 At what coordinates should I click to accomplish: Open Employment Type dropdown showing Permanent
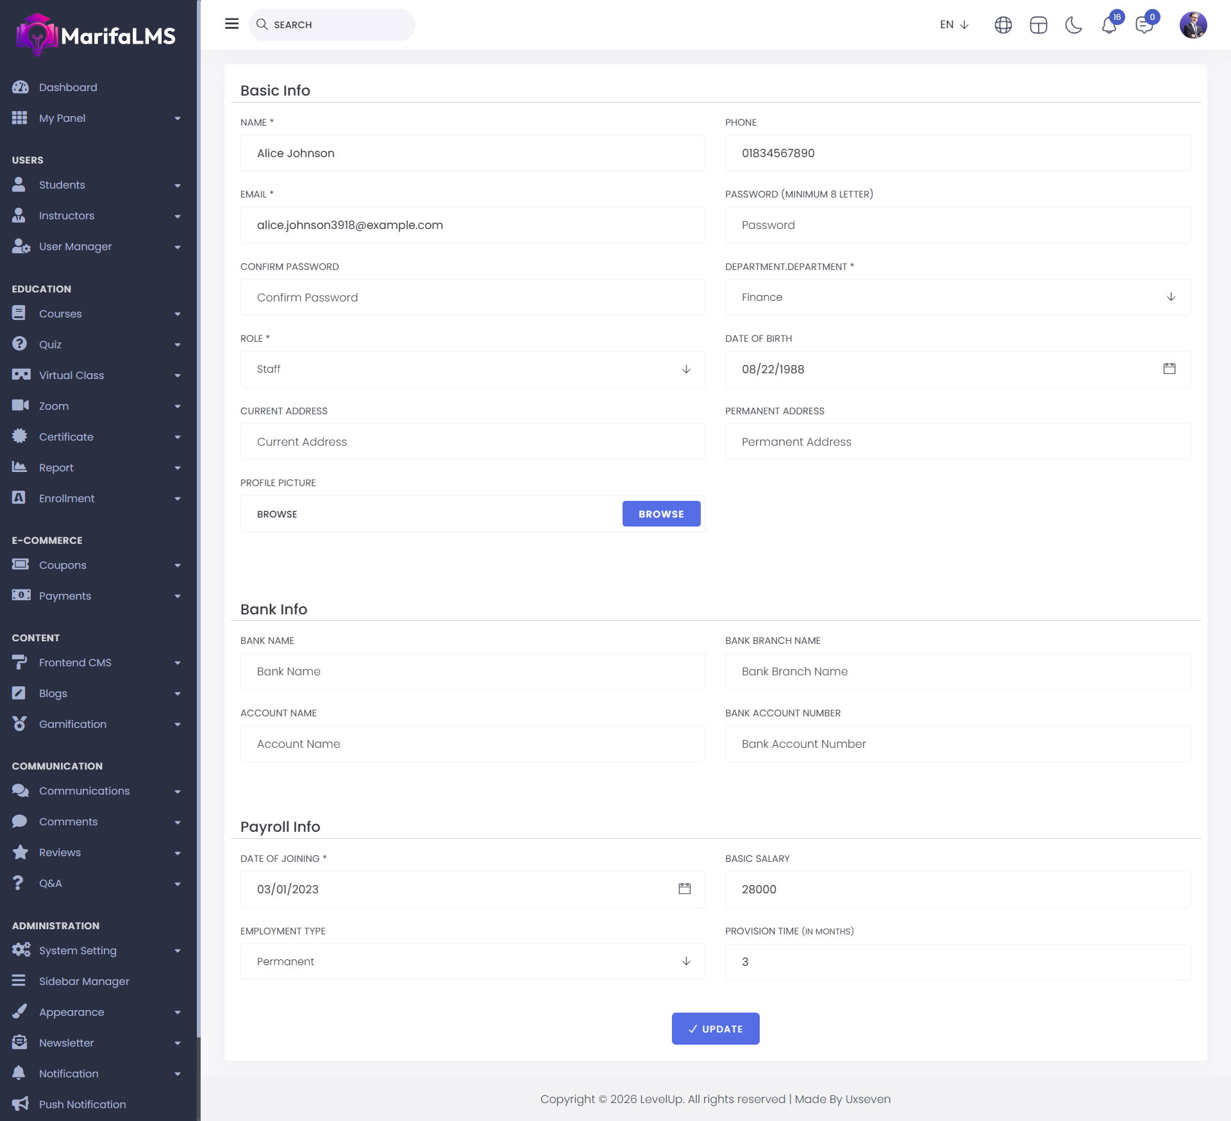point(473,961)
